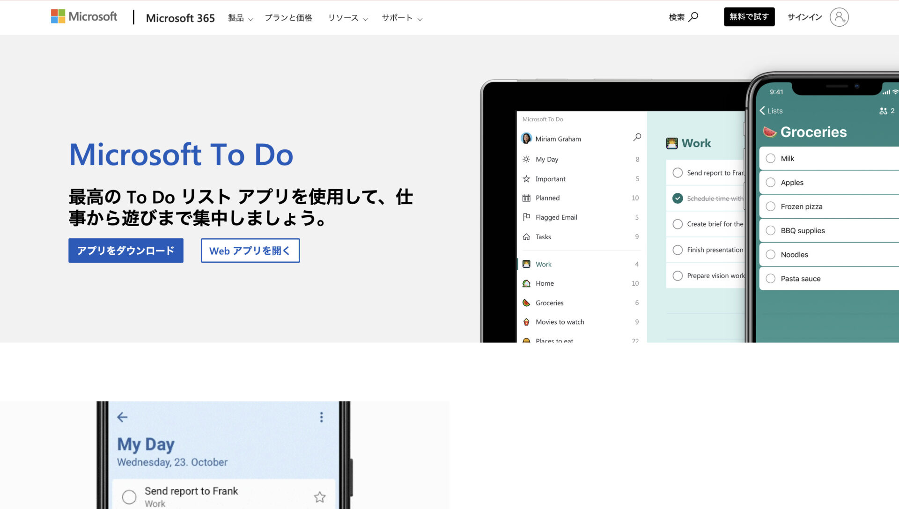Click the search magnifier in Microsoft To Do
Viewport: 899px width, 509px height.
tap(637, 137)
